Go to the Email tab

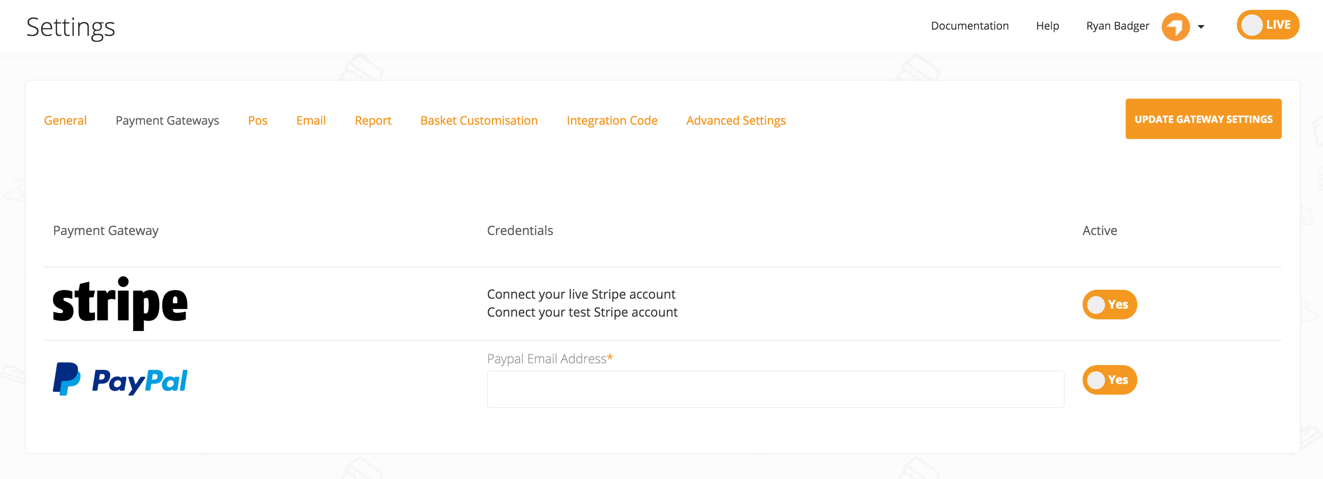tap(311, 121)
